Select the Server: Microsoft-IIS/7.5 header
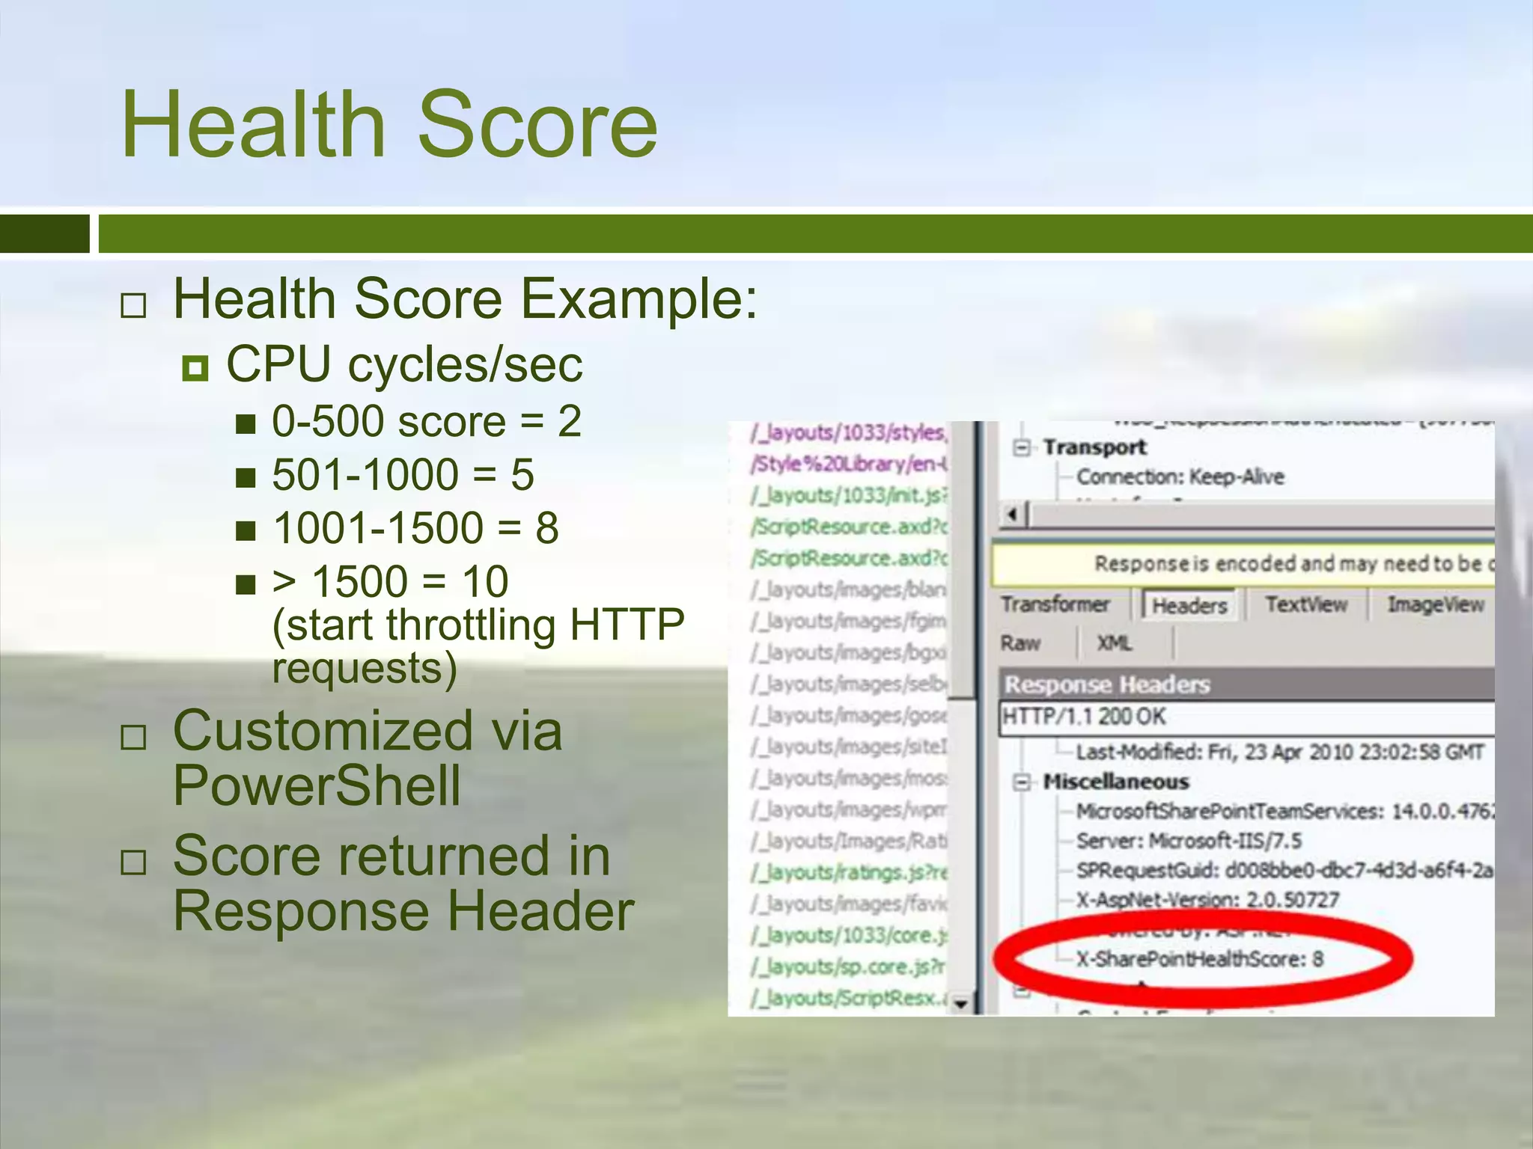Image resolution: width=1533 pixels, height=1149 pixels. click(x=1189, y=841)
